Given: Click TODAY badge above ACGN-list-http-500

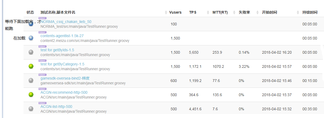Looking at the screenshot, I should 42,103.
